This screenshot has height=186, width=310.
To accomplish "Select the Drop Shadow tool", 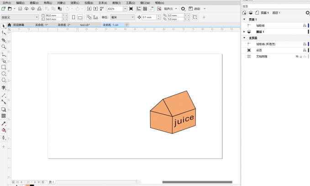I will tap(4, 109).
